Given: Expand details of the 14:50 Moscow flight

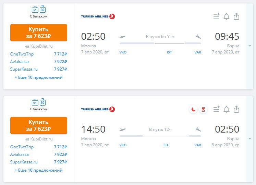Looking at the screenshot, I should coord(249,139).
